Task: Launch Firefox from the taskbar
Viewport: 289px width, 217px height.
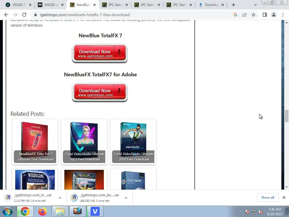Action: pyautogui.click(x=43, y=211)
